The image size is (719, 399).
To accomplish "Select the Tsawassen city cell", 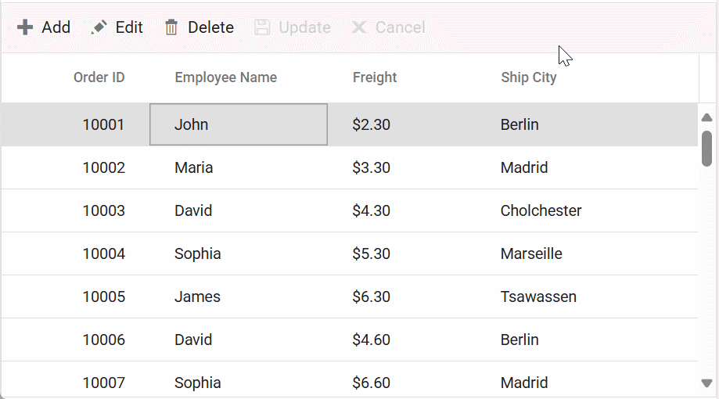I will pos(538,297).
